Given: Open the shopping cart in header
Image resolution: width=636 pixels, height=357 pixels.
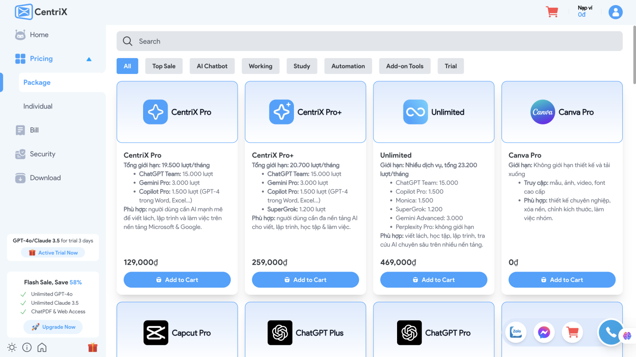Looking at the screenshot, I should 552,12.
